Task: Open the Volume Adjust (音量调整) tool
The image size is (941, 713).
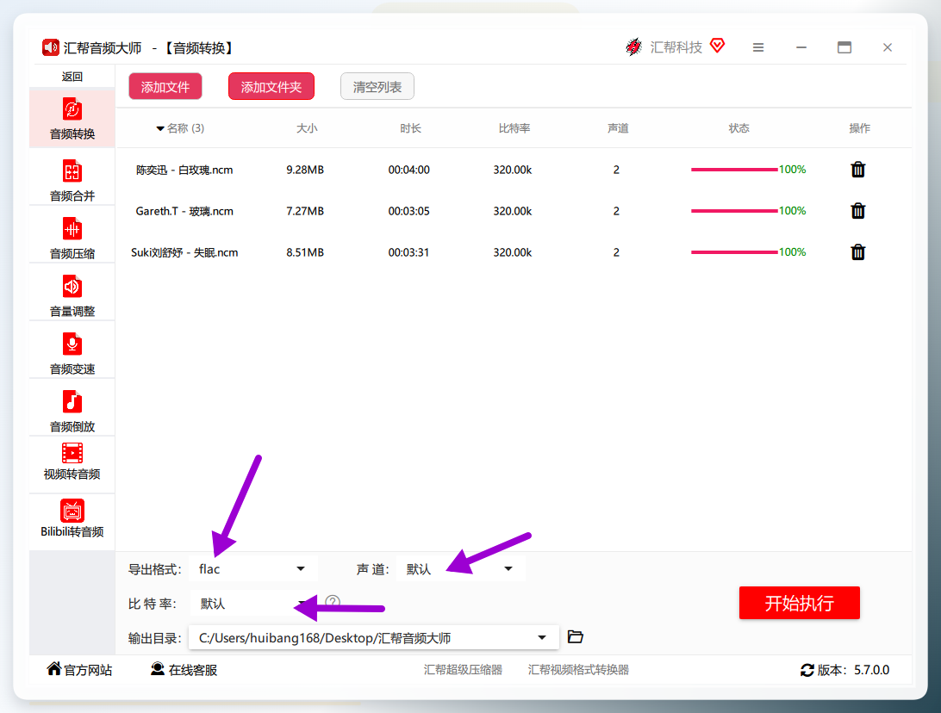Action: coord(72,294)
